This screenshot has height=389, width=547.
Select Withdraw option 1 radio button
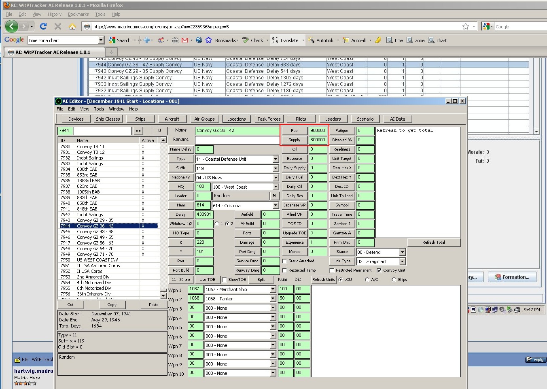pyautogui.click(x=217, y=224)
